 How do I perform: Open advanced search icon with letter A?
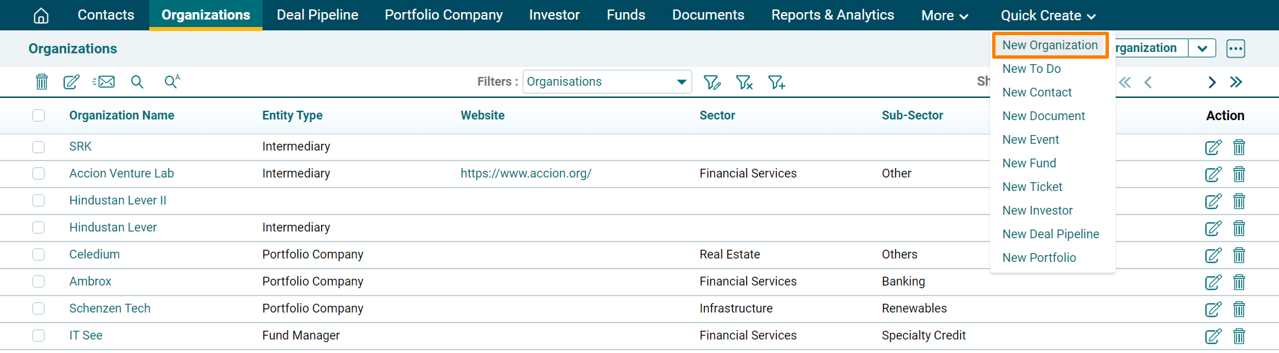171,82
